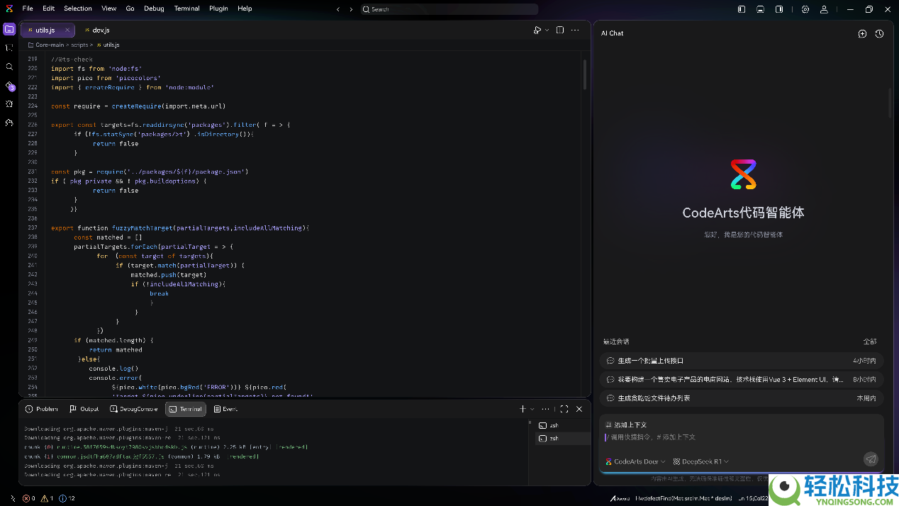Screen dimensions: 899x506
Task: Start a new AI chat session
Action: pos(862,33)
